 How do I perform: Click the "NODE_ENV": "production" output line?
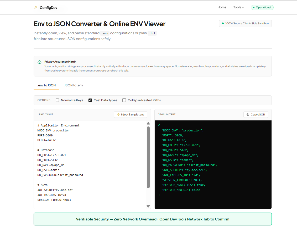tap(183, 130)
